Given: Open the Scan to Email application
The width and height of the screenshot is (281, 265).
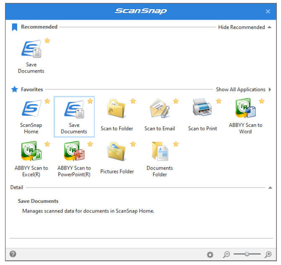Looking at the screenshot, I should point(159,115).
